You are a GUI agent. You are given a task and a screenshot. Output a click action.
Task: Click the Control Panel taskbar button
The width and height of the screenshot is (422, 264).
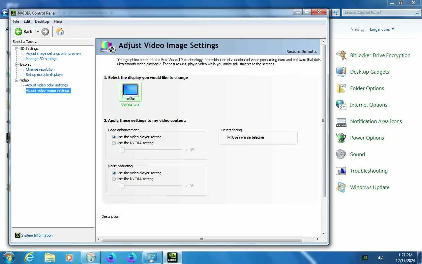click(152, 257)
